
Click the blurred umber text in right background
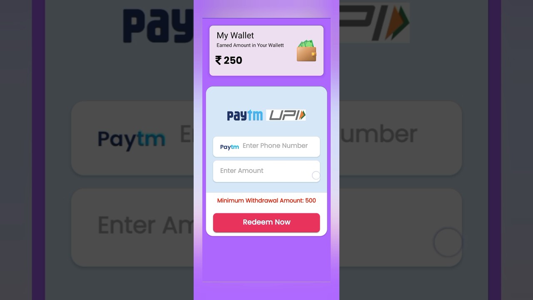pos(378,134)
